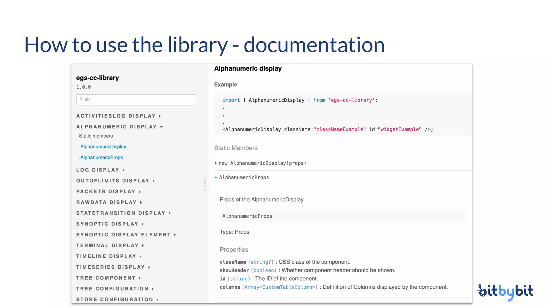Expand TREE COMPONENT section
Screen dimensions: 546x307
click(109, 278)
